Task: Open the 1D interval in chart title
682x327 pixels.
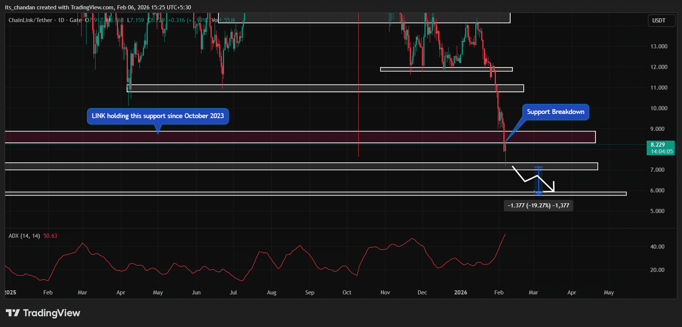Action: [61, 20]
